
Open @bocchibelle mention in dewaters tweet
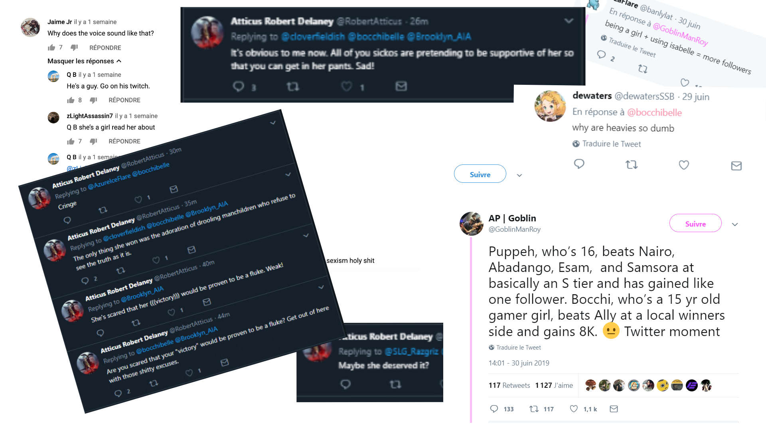click(654, 113)
